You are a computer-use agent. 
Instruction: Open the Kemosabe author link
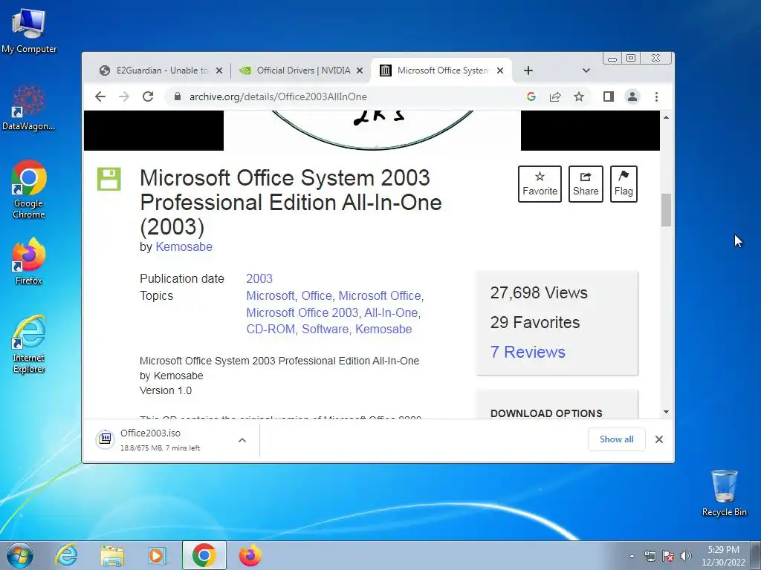pos(184,246)
